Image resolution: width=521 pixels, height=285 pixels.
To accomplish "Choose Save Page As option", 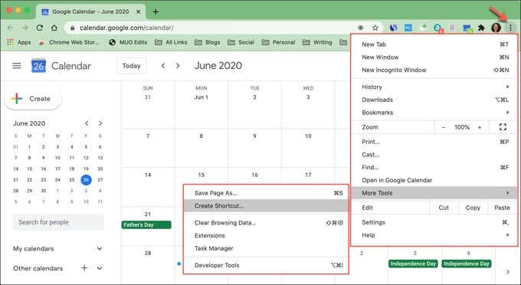I will coord(266,193).
